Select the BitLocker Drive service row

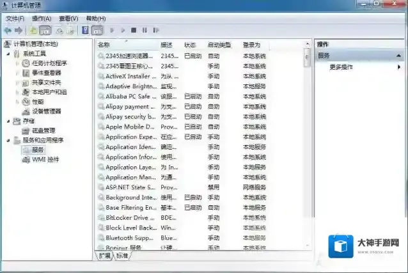point(182,218)
